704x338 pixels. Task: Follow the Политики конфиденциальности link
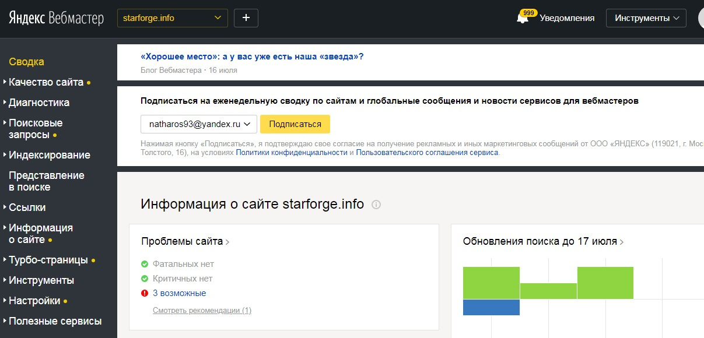[292, 153]
